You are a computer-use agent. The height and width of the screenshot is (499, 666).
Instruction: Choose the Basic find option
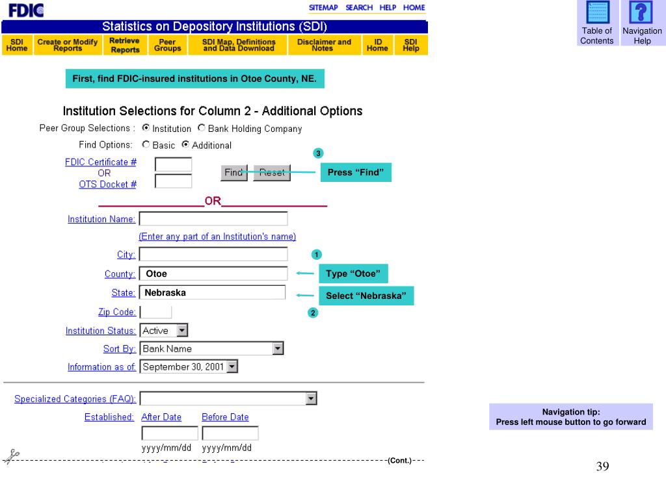point(146,145)
